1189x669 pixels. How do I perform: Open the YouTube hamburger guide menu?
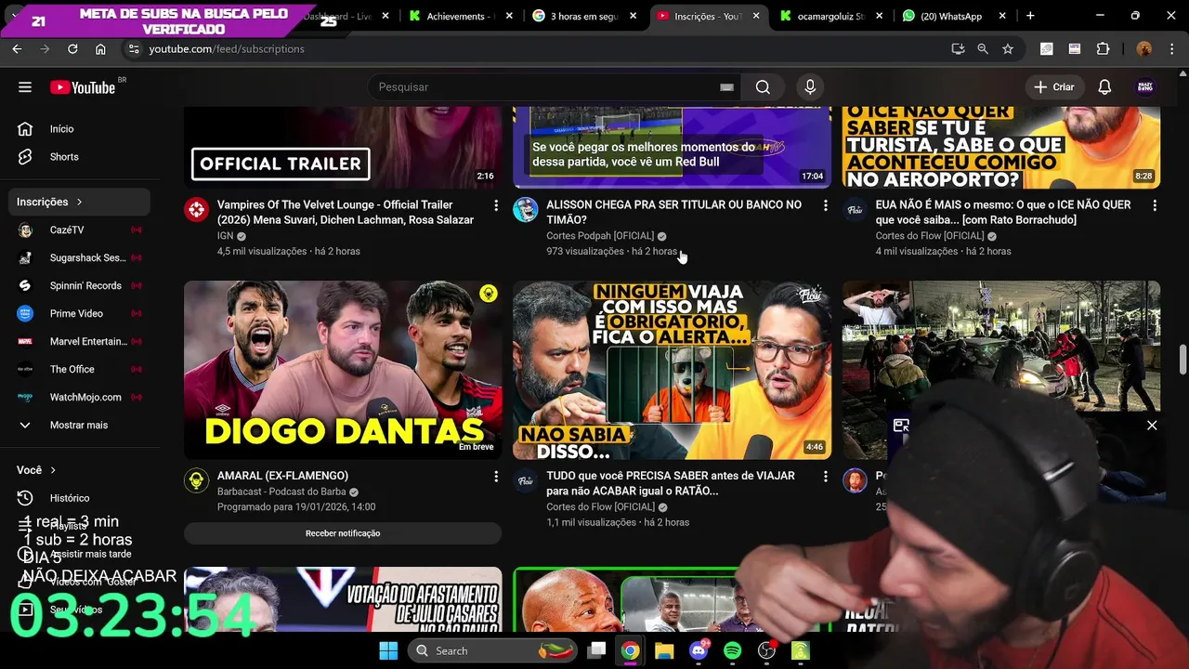[x=25, y=87]
